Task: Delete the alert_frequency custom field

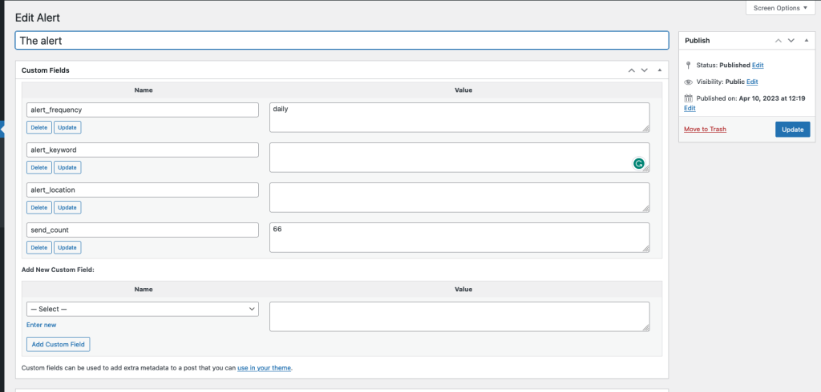Action: [39, 127]
